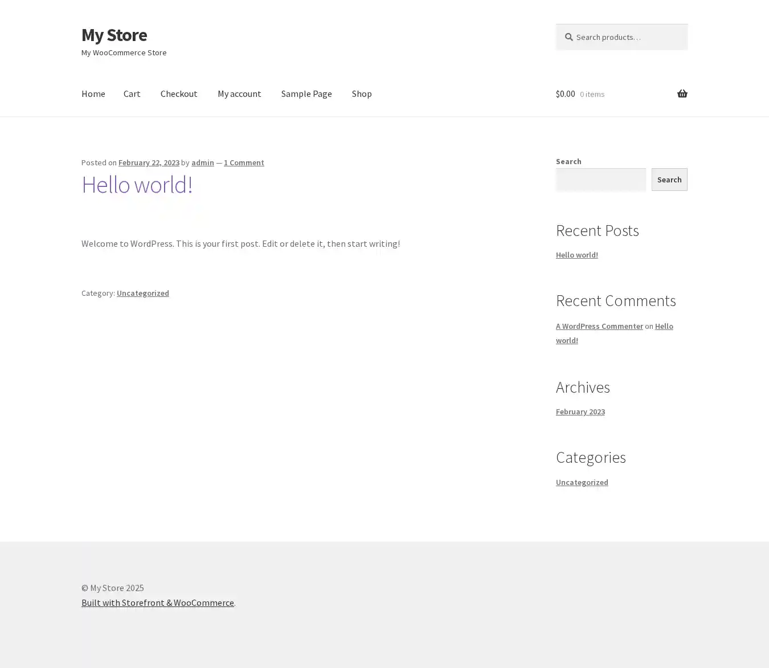Click the sidebar Search text box

coord(600,180)
